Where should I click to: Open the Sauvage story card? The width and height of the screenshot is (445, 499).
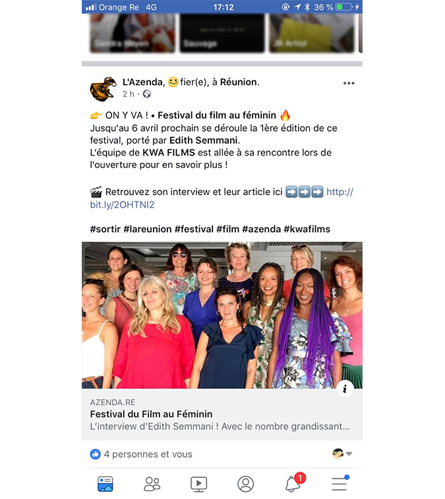(x=222, y=32)
